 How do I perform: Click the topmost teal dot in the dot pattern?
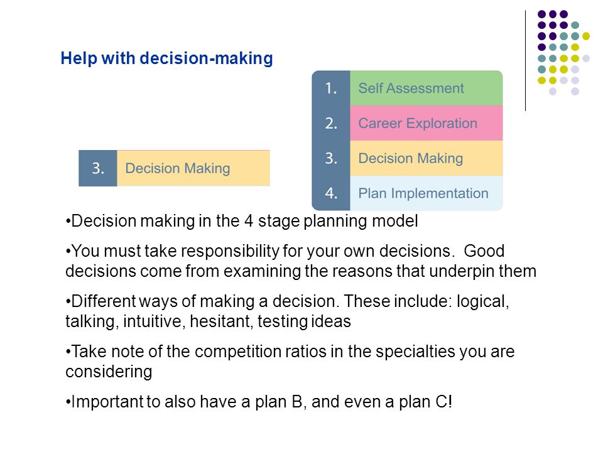tap(575, 25)
